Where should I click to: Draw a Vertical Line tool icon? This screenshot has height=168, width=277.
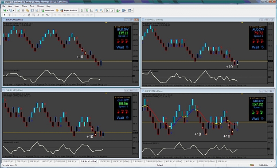[15, 15]
